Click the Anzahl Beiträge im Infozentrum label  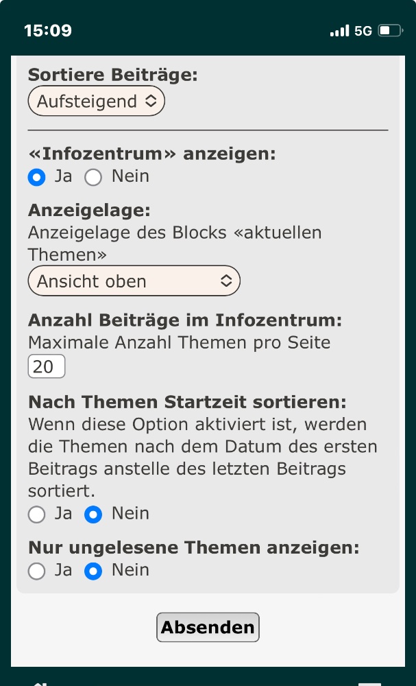(184, 320)
